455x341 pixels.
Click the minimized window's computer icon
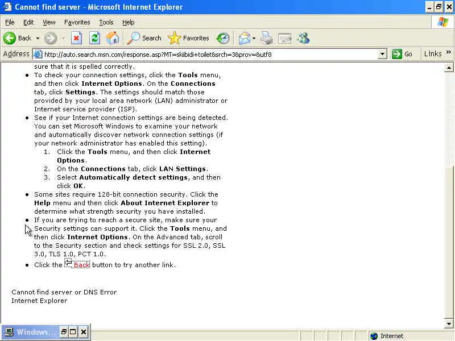point(9,332)
